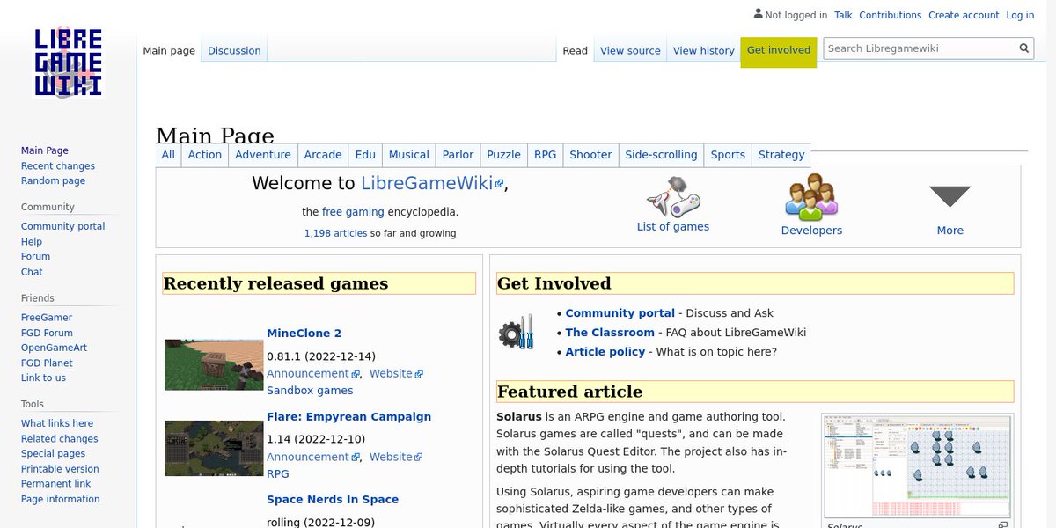The image size is (1056, 528).
Task: Switch to the Discussion tab
Action: pos(233,50)
